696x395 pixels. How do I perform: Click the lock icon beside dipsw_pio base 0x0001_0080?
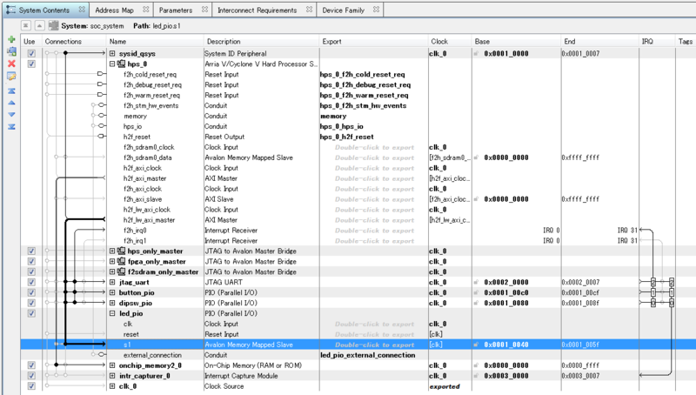pos(476,303)
